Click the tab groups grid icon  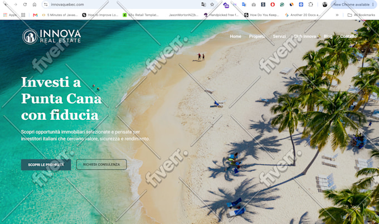(x=23, y=15)
